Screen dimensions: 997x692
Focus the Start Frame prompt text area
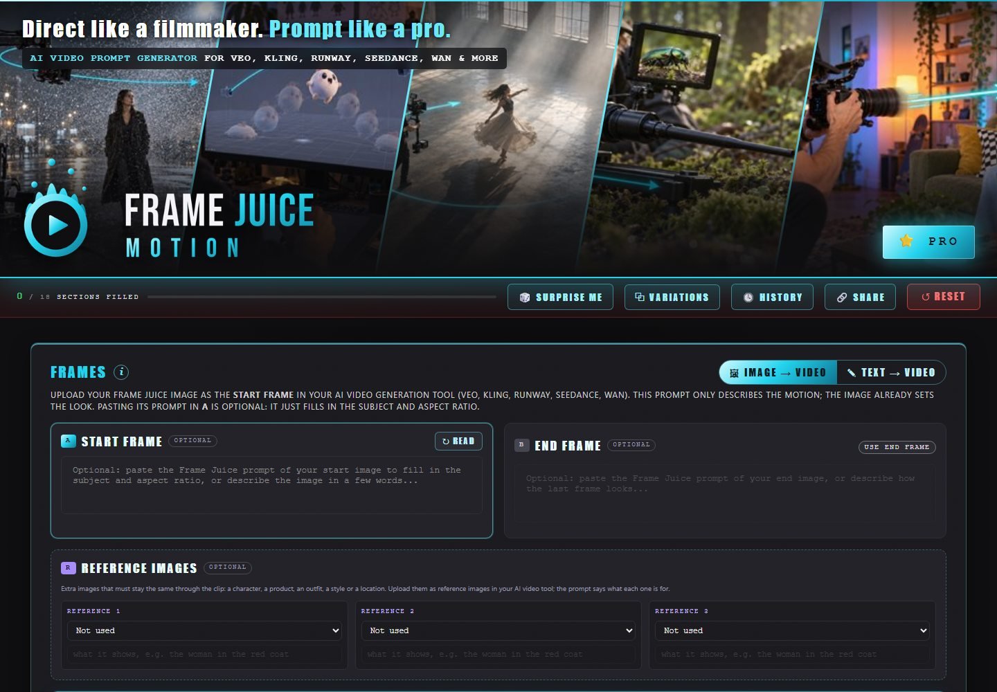coord(271,484)
